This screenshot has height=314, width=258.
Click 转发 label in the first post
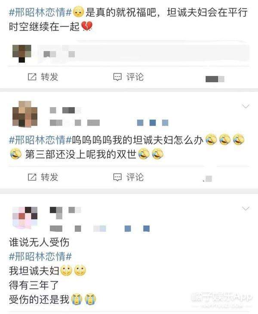pyautogui.click(x=49, y=77)
